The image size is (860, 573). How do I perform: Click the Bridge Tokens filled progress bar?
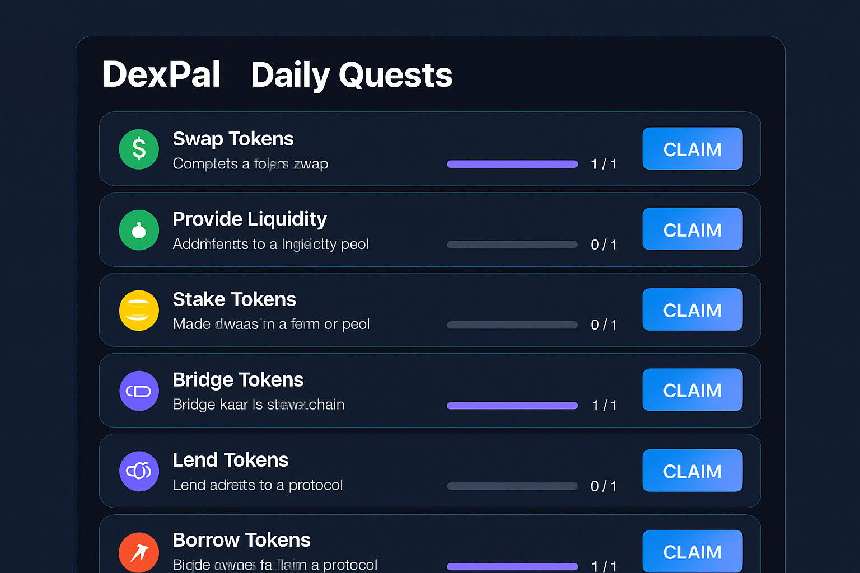(x=512, y=405)
